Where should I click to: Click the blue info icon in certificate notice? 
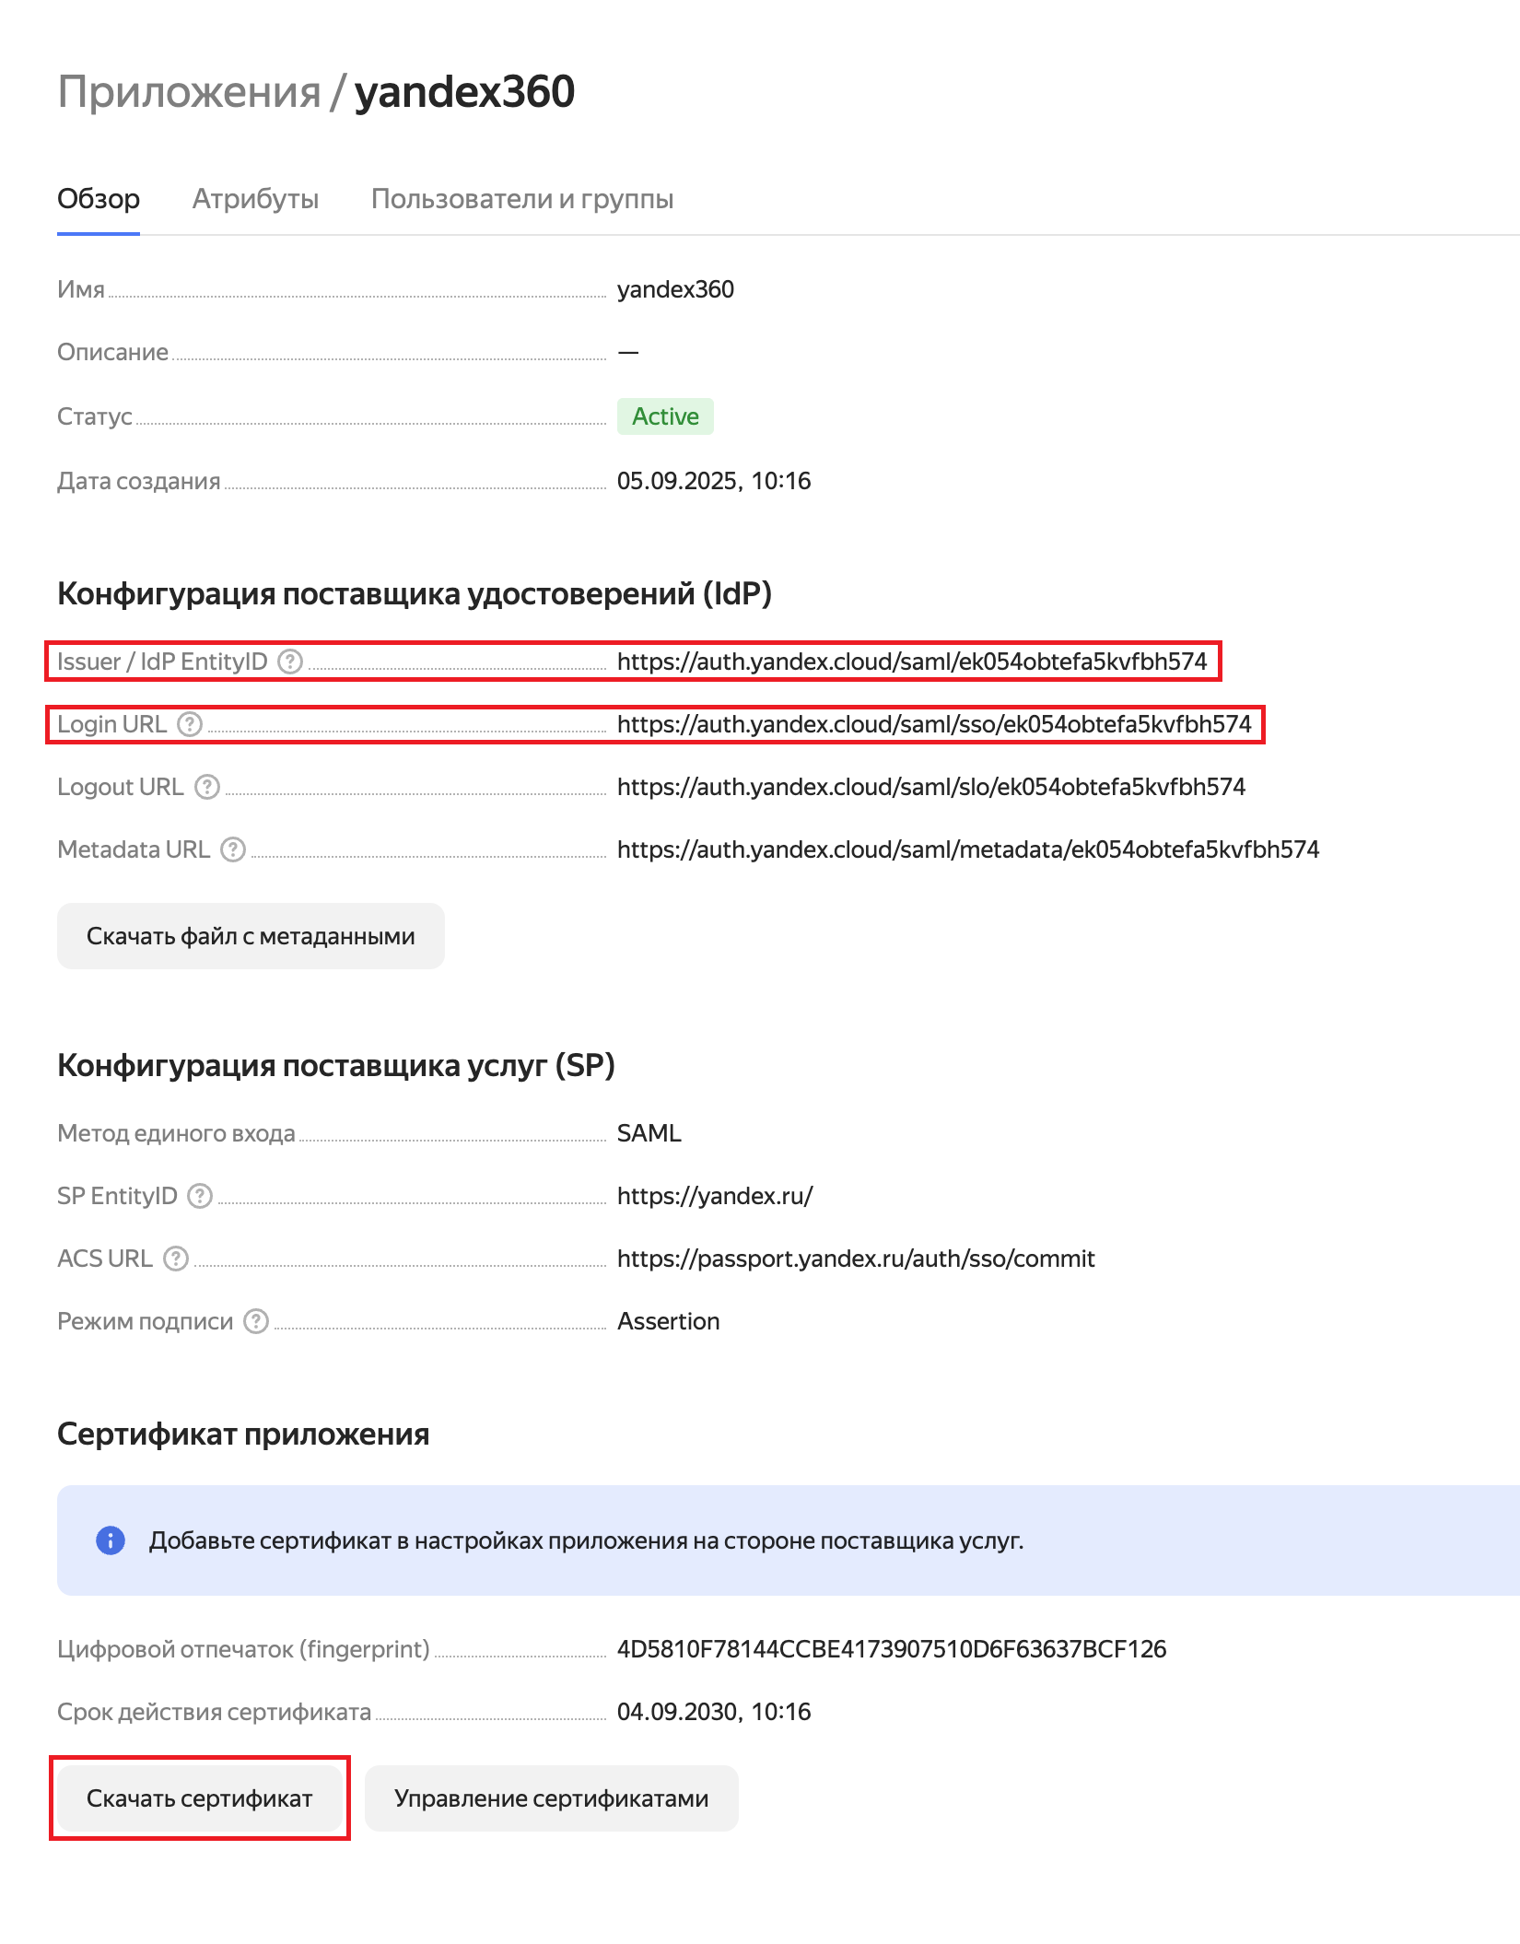[111, 1540]
